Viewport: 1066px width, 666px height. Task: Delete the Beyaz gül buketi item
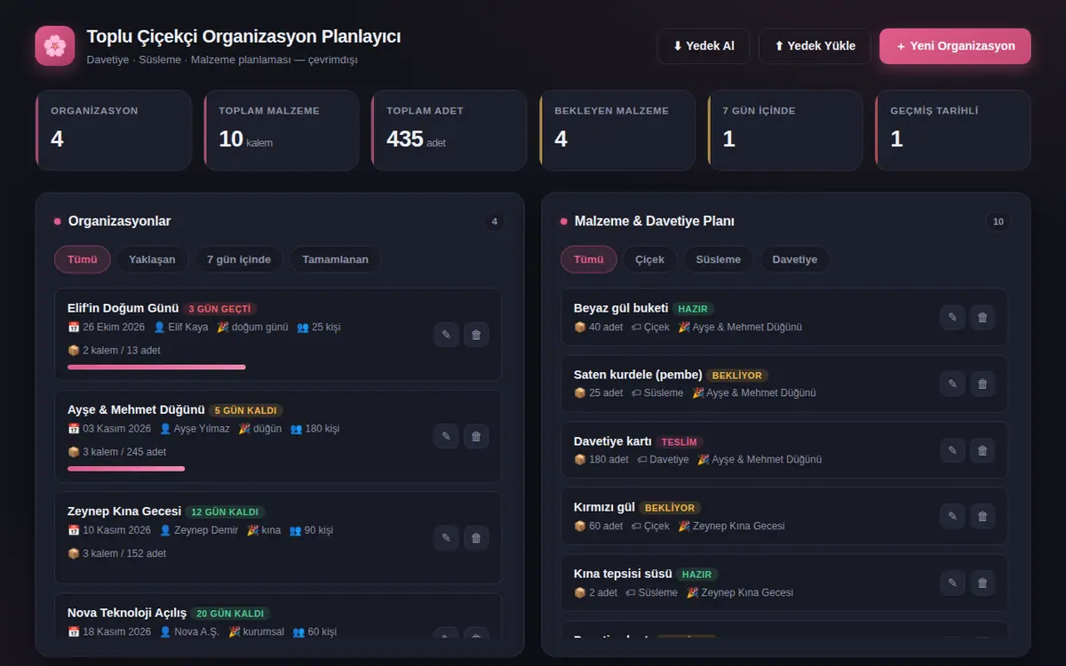[x=982, y=317]
